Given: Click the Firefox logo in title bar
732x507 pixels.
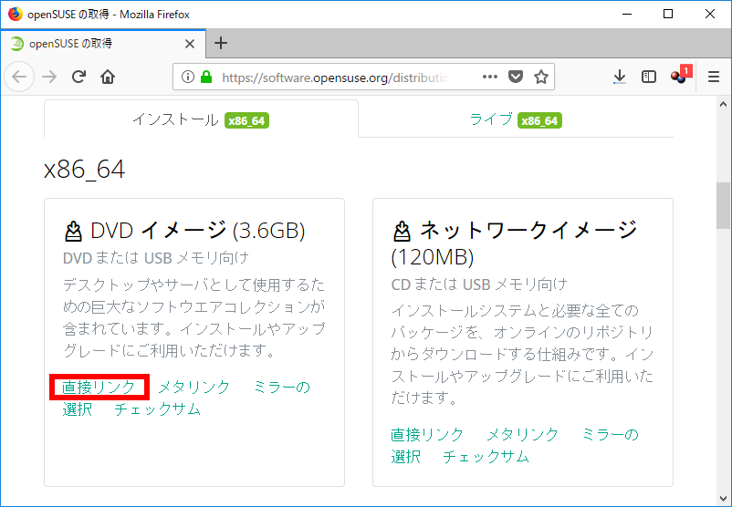Looking at the screenshot, I should click(15, 14).
